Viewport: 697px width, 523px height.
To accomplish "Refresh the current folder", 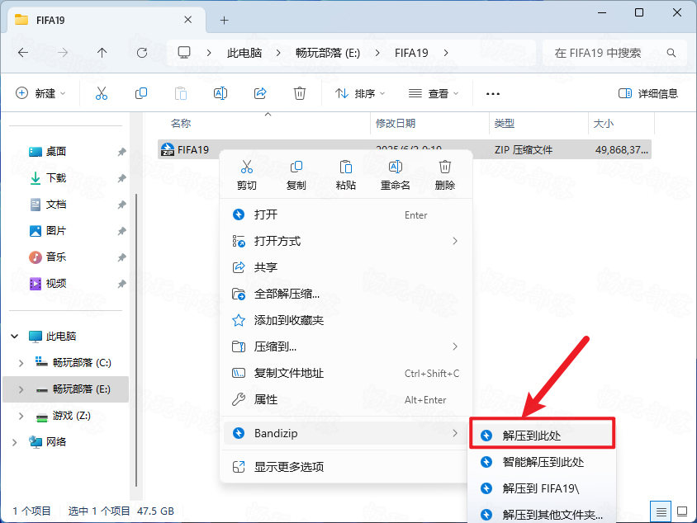I will [x=142, y=53].
